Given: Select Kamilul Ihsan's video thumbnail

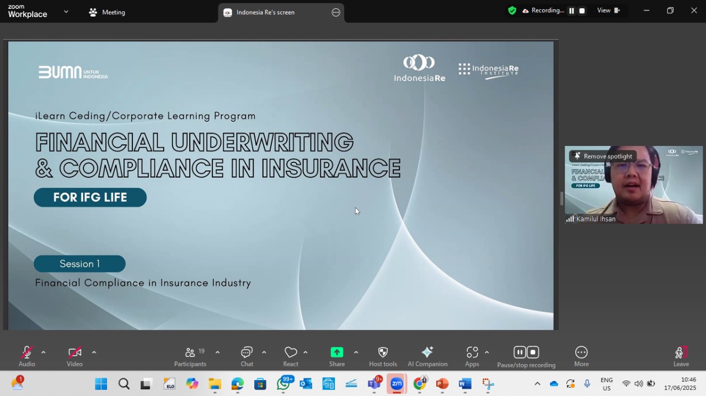Looking at the screenshot, I should pos(634,185).
